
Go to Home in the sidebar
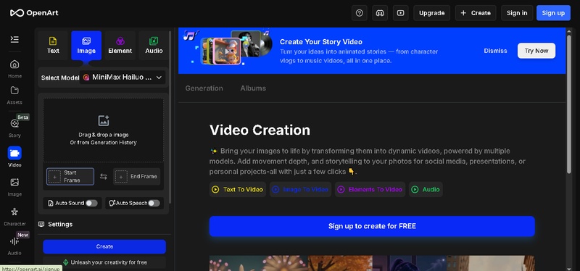14,68
